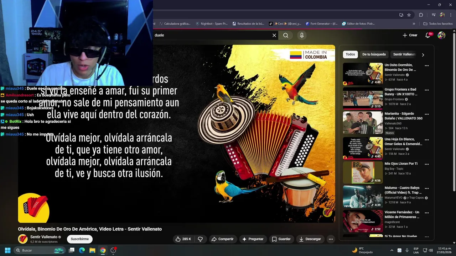
Task: Subscribe to Sentir Vallenato with Suscribirme
Action: pyautogui.click(x=80, y=239)
